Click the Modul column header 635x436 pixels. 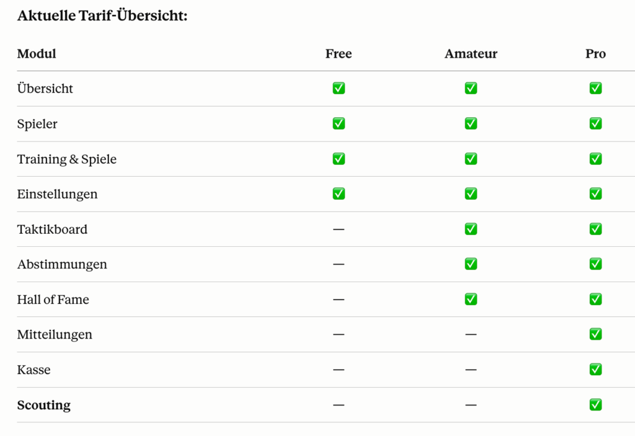37,53
